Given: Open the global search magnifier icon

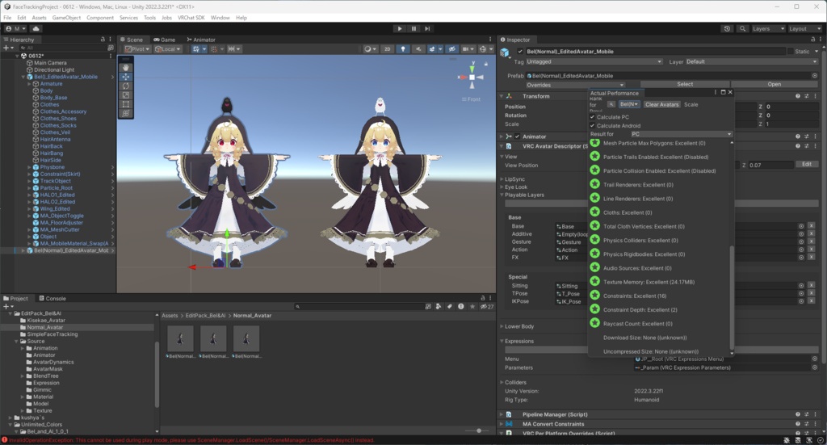Looking at the screenshot, I should tap(743, 28).
